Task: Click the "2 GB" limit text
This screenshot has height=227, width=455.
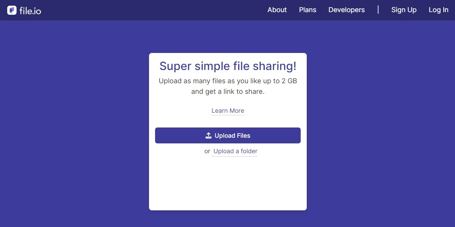Action: pyautogui.click(x=289, y=81)
